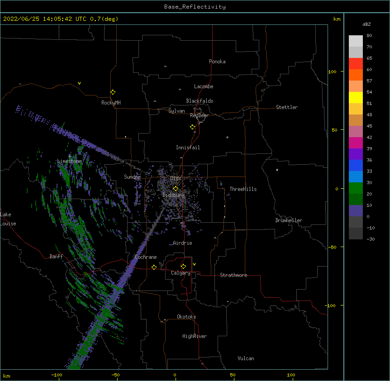
Task: Pick the mauve pink 42-45 dBZ swatch
Action: coord(356,132)
